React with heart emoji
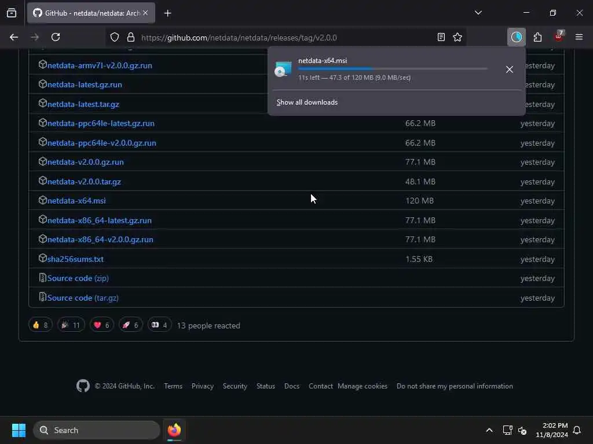Screen dimensions: 593x444 [x=101, y=325]
